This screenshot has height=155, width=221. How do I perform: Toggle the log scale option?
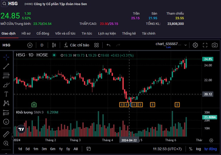point(198,149)
